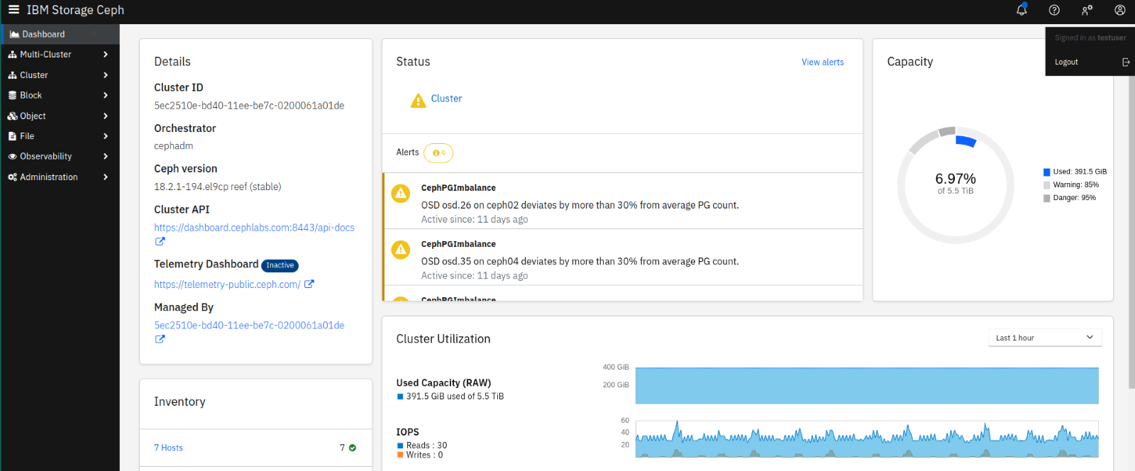Open the notifications bell icon
The height and width of the screenshot is (471, 1135).
point(1021,10)
